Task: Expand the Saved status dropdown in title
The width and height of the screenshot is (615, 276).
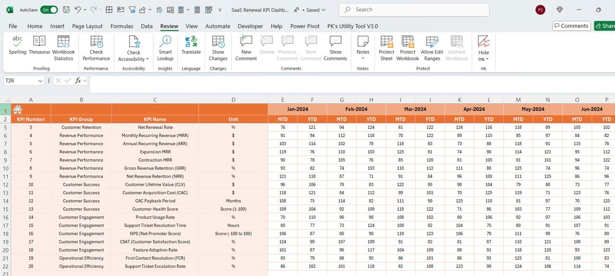Action: (x=323, y=10)
